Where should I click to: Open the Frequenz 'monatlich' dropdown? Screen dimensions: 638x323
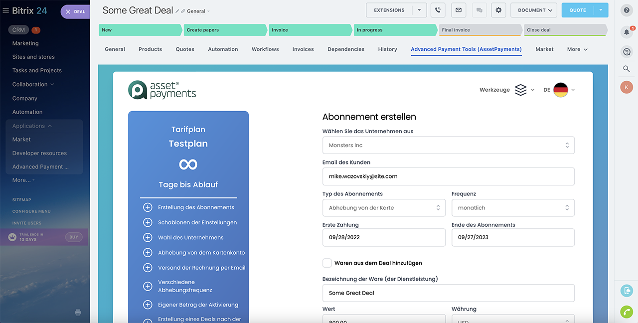[x=512, y=208]
